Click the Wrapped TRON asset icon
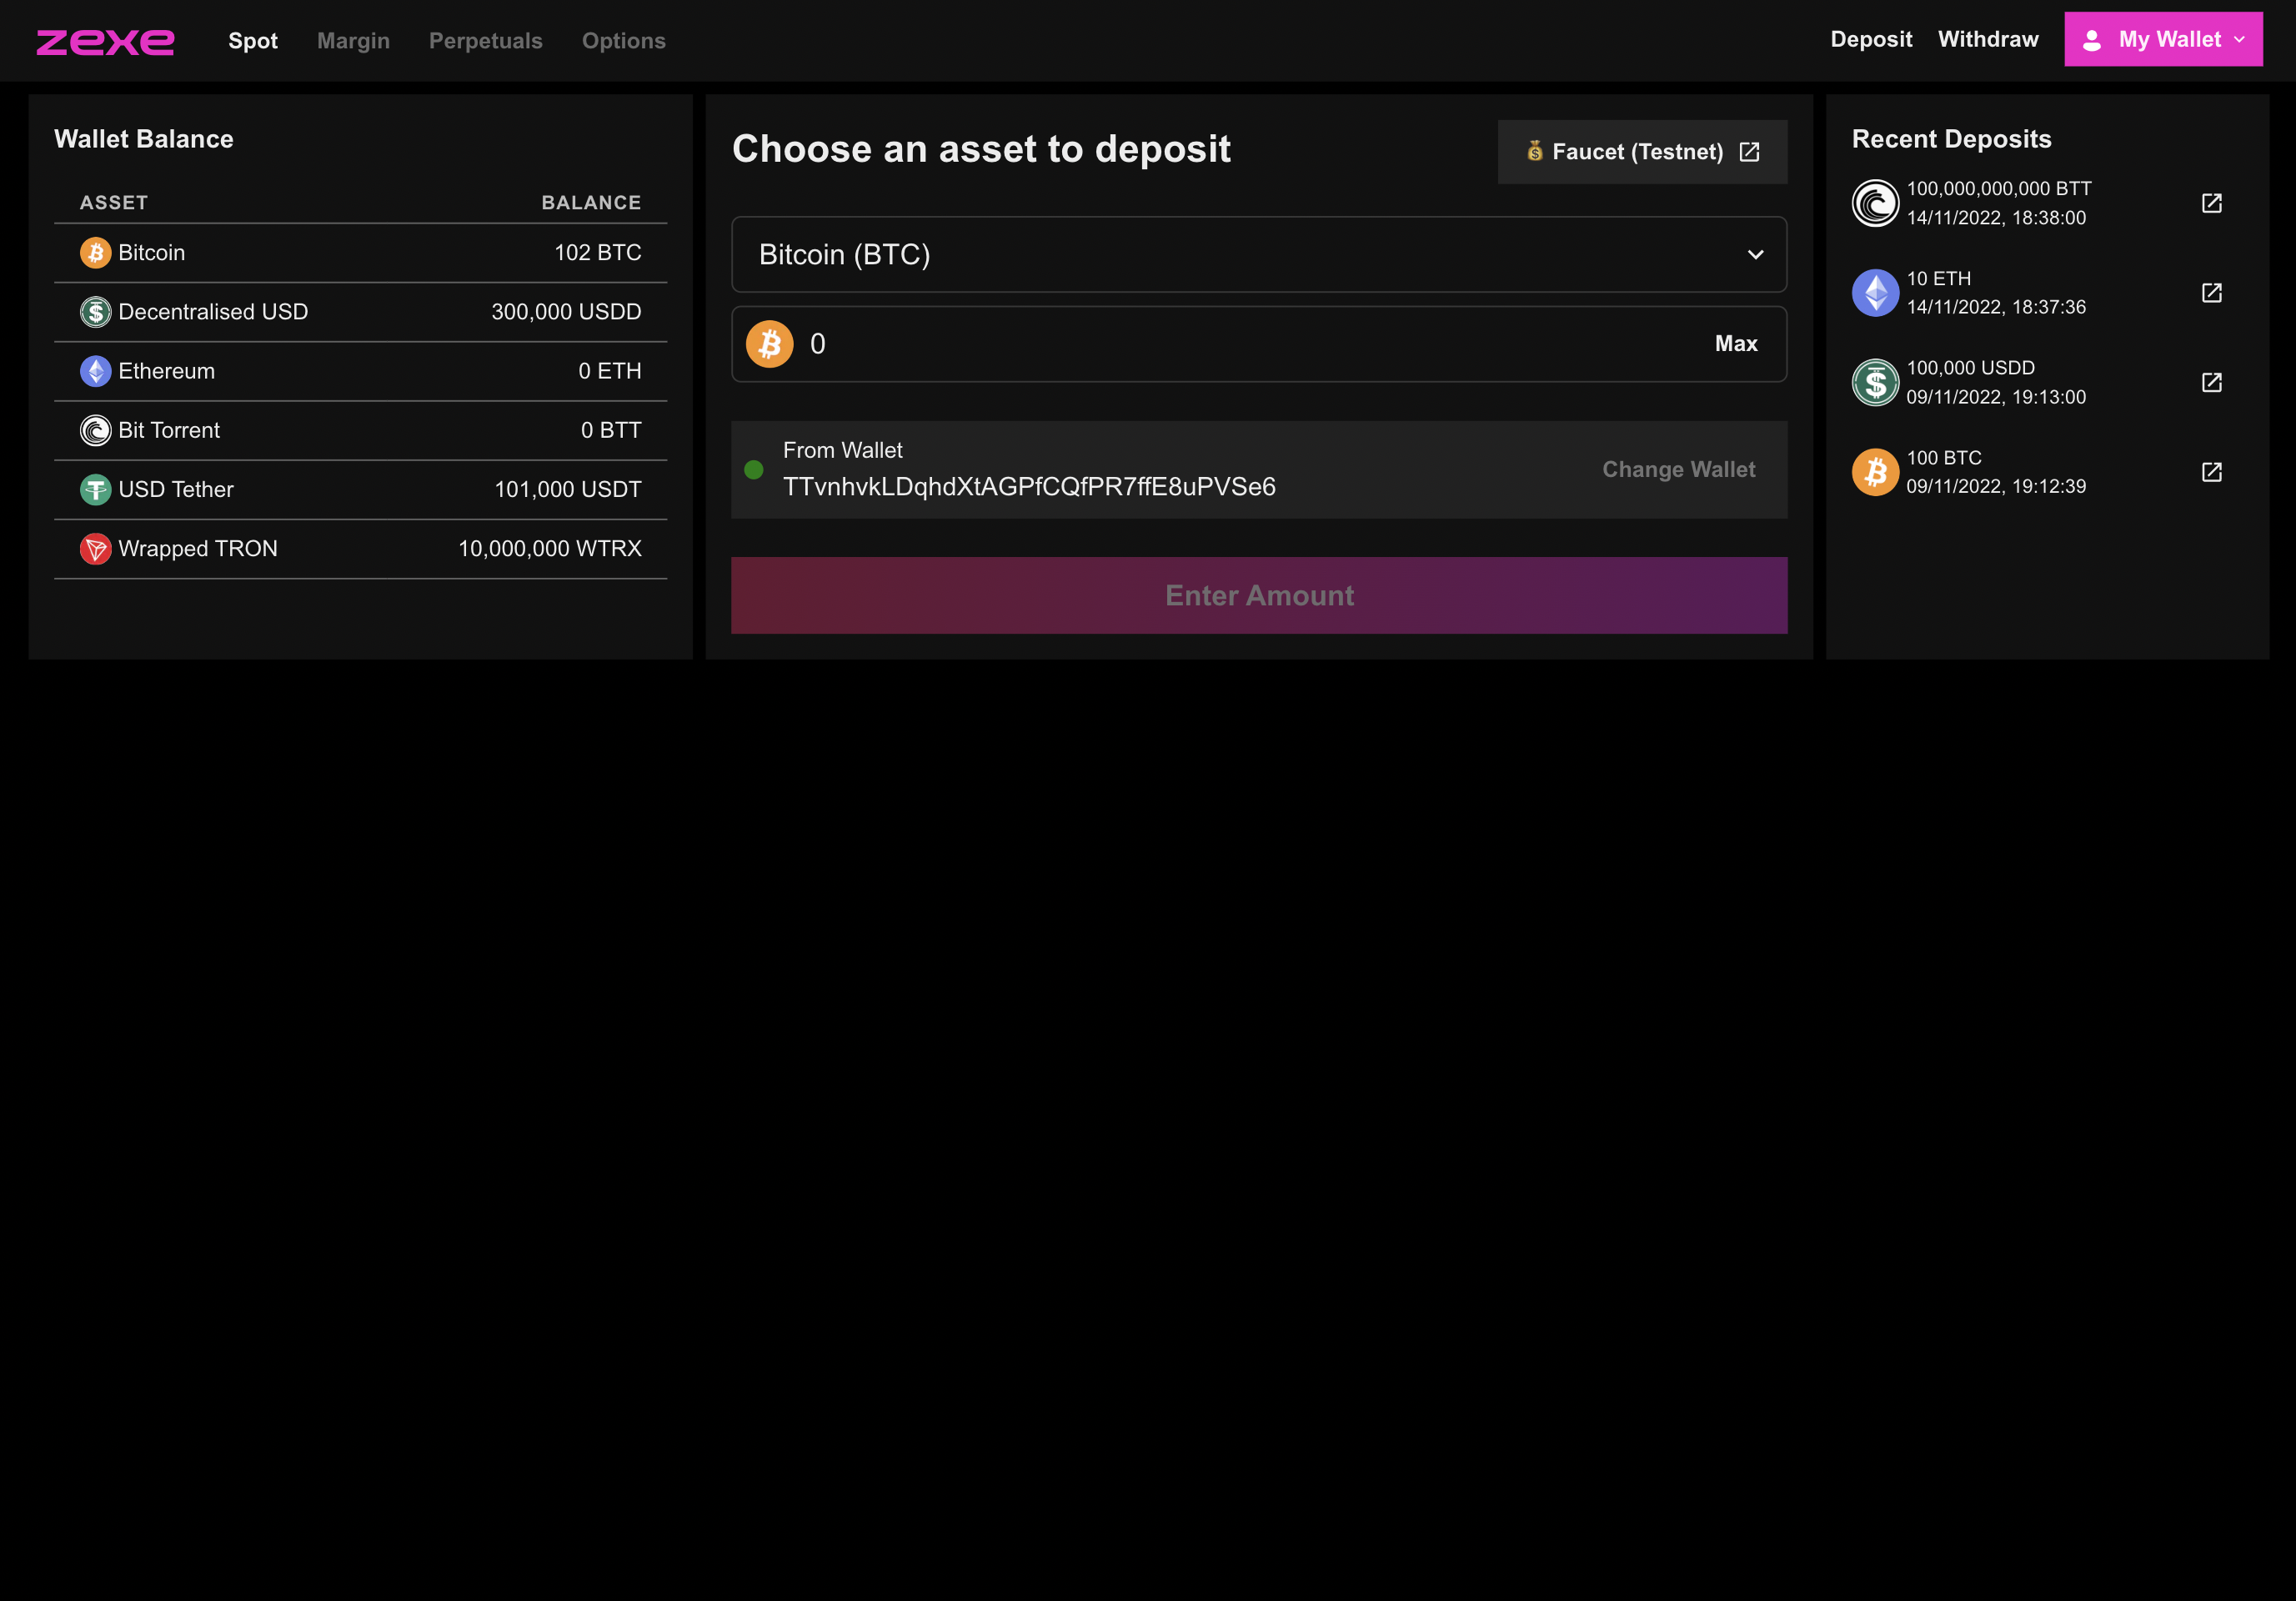The image size is (2296, 1601). [95, 549]
